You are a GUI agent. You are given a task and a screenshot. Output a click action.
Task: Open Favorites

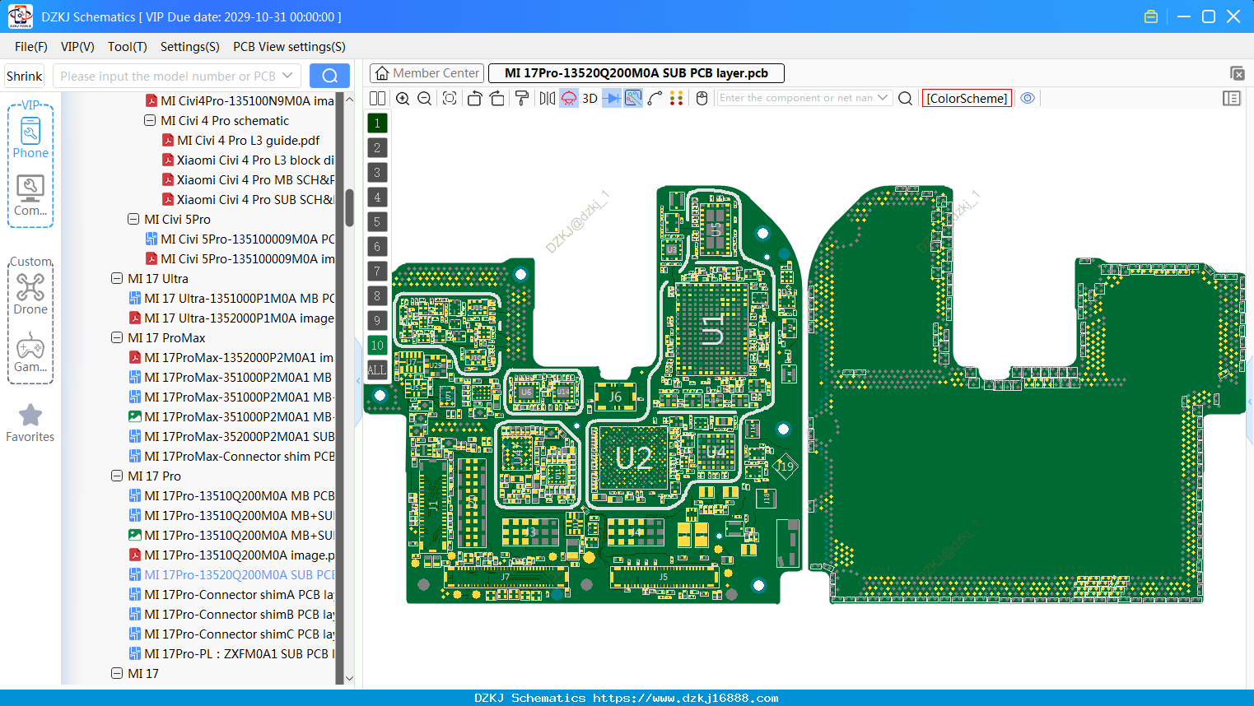[x=30, y=423]
